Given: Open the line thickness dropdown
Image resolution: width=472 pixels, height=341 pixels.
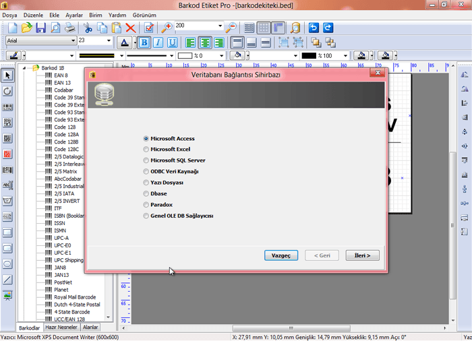Looking at the screenshot, I should point(121,56).
